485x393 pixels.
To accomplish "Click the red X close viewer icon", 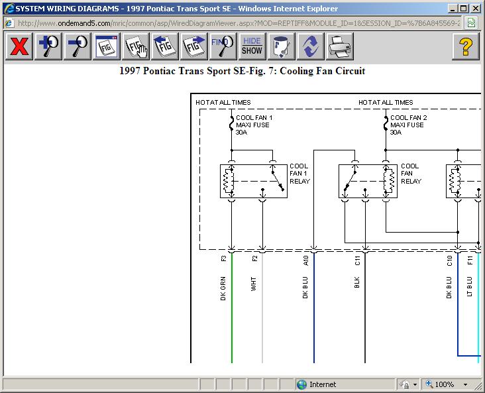I will (x=19, y=46).
